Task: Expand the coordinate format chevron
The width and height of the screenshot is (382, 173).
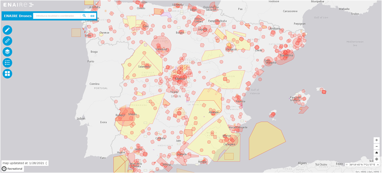Action: tap(378, 165)
